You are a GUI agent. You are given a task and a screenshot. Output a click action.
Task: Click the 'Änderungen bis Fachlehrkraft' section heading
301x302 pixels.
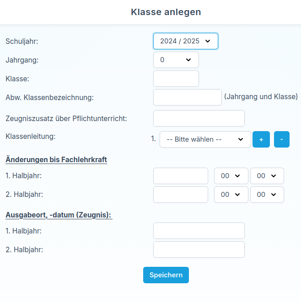click(56, 160)
